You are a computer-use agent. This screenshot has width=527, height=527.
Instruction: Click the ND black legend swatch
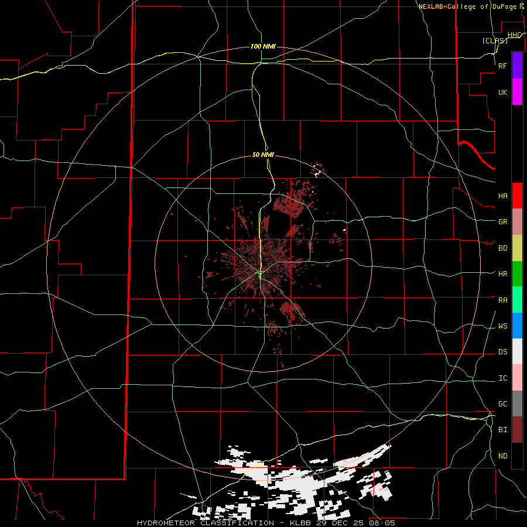(x=517, y=456)
